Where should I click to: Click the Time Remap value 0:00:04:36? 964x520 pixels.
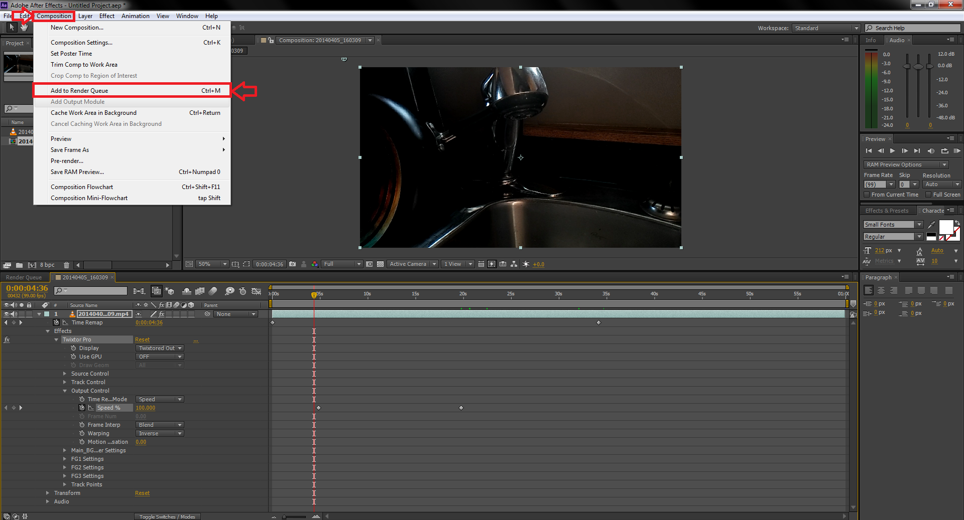(149, 322)
